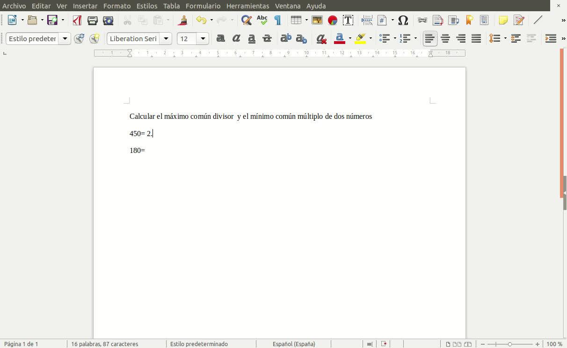This screenshot has height=348, width=567.
Task: Clear direct formatting from text
Action: pyautogui.click(x=321, y=39)
